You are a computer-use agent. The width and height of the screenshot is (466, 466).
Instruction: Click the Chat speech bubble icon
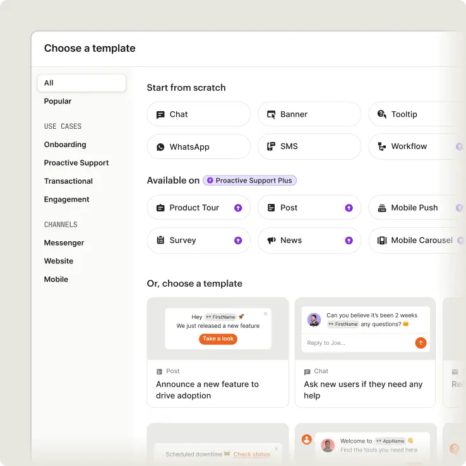(x=160, y=114)
